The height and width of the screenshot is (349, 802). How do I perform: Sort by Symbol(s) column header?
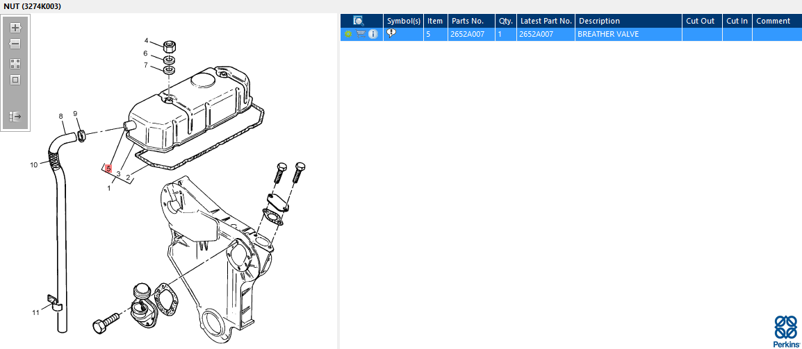pyautogui.click(x=404, y=21)
